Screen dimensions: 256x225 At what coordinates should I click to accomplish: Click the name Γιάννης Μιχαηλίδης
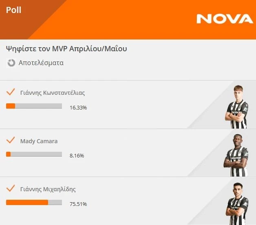click(48, 189)
